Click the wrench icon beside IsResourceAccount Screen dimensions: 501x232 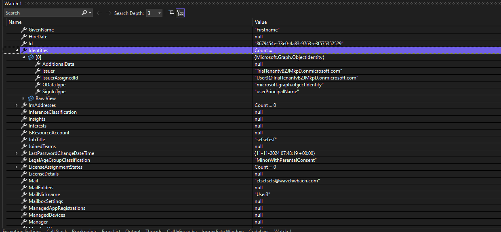point(24,133)
